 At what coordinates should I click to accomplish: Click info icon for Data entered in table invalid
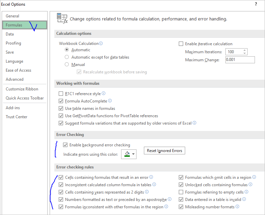244,199
